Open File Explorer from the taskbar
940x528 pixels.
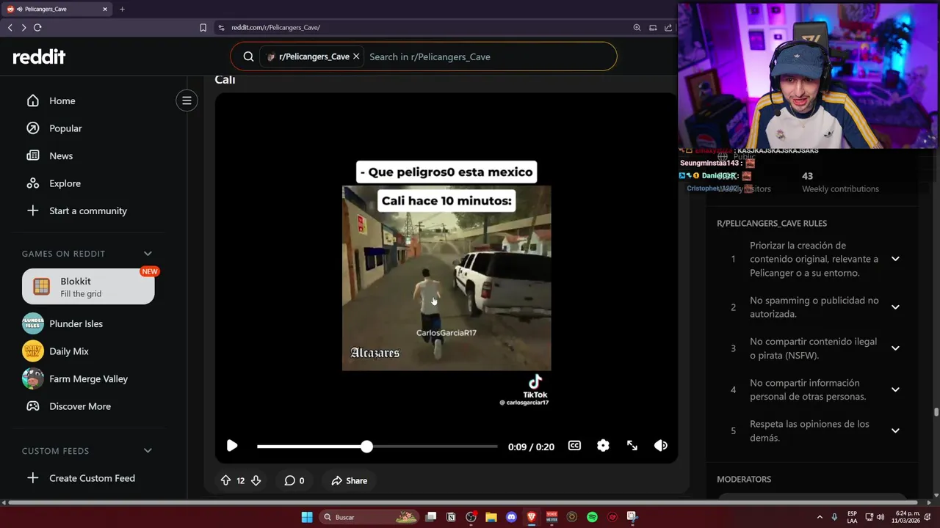[491, 517]
